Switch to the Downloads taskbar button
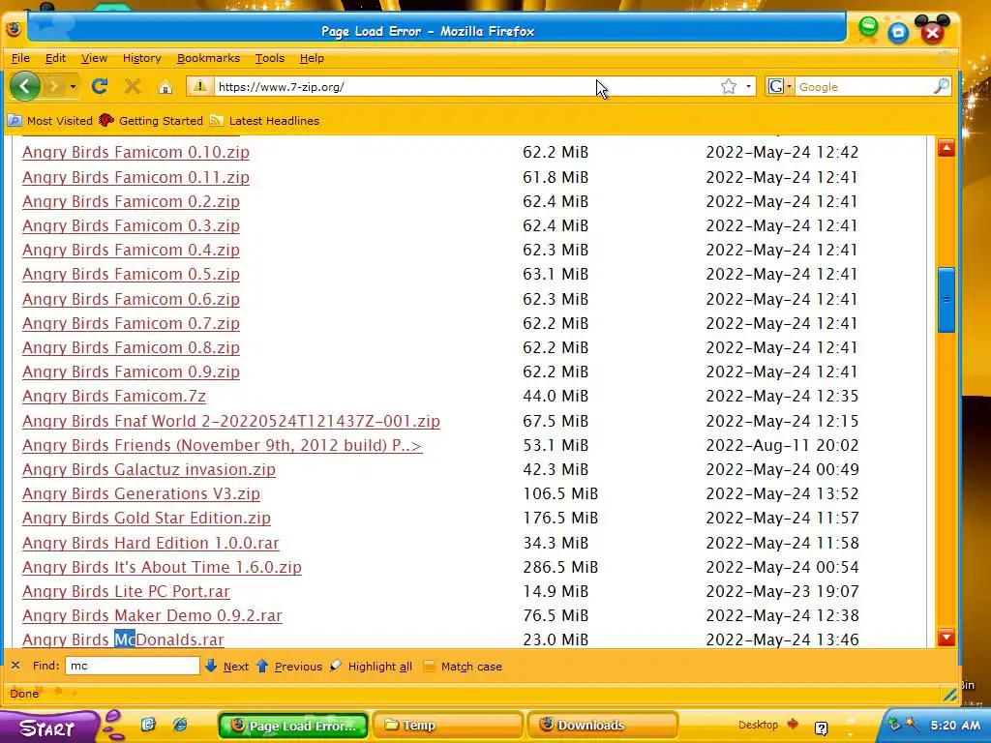 [602, 726]
